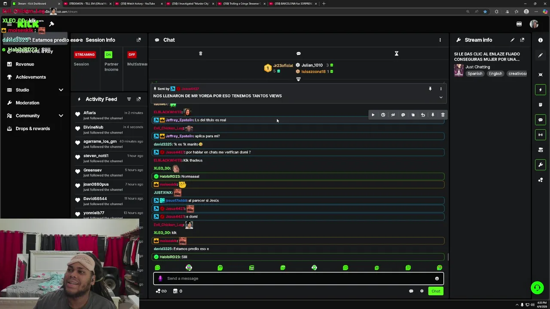Select the Spanish stream tag

pyautogui.click(x=475, y=74)
